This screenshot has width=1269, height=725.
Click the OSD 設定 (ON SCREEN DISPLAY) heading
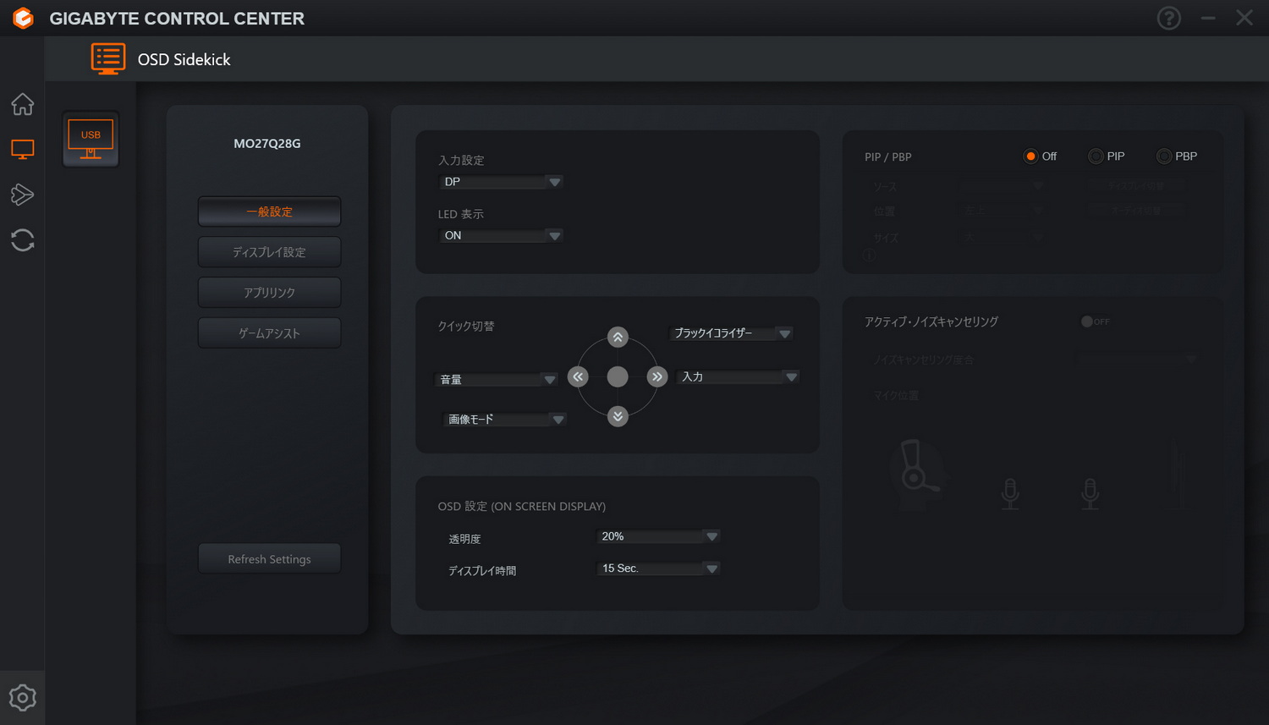(521, 506)
